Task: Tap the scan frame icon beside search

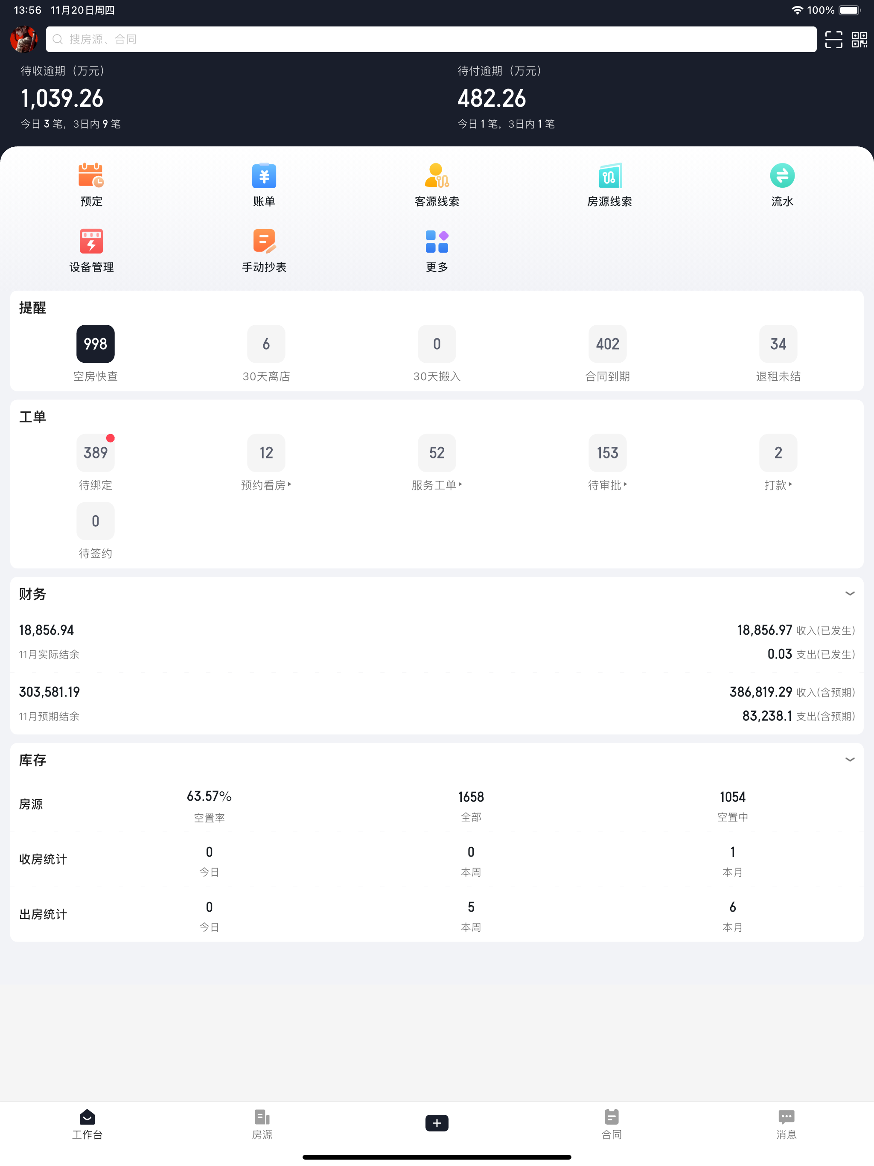Action: pos(833,40)
